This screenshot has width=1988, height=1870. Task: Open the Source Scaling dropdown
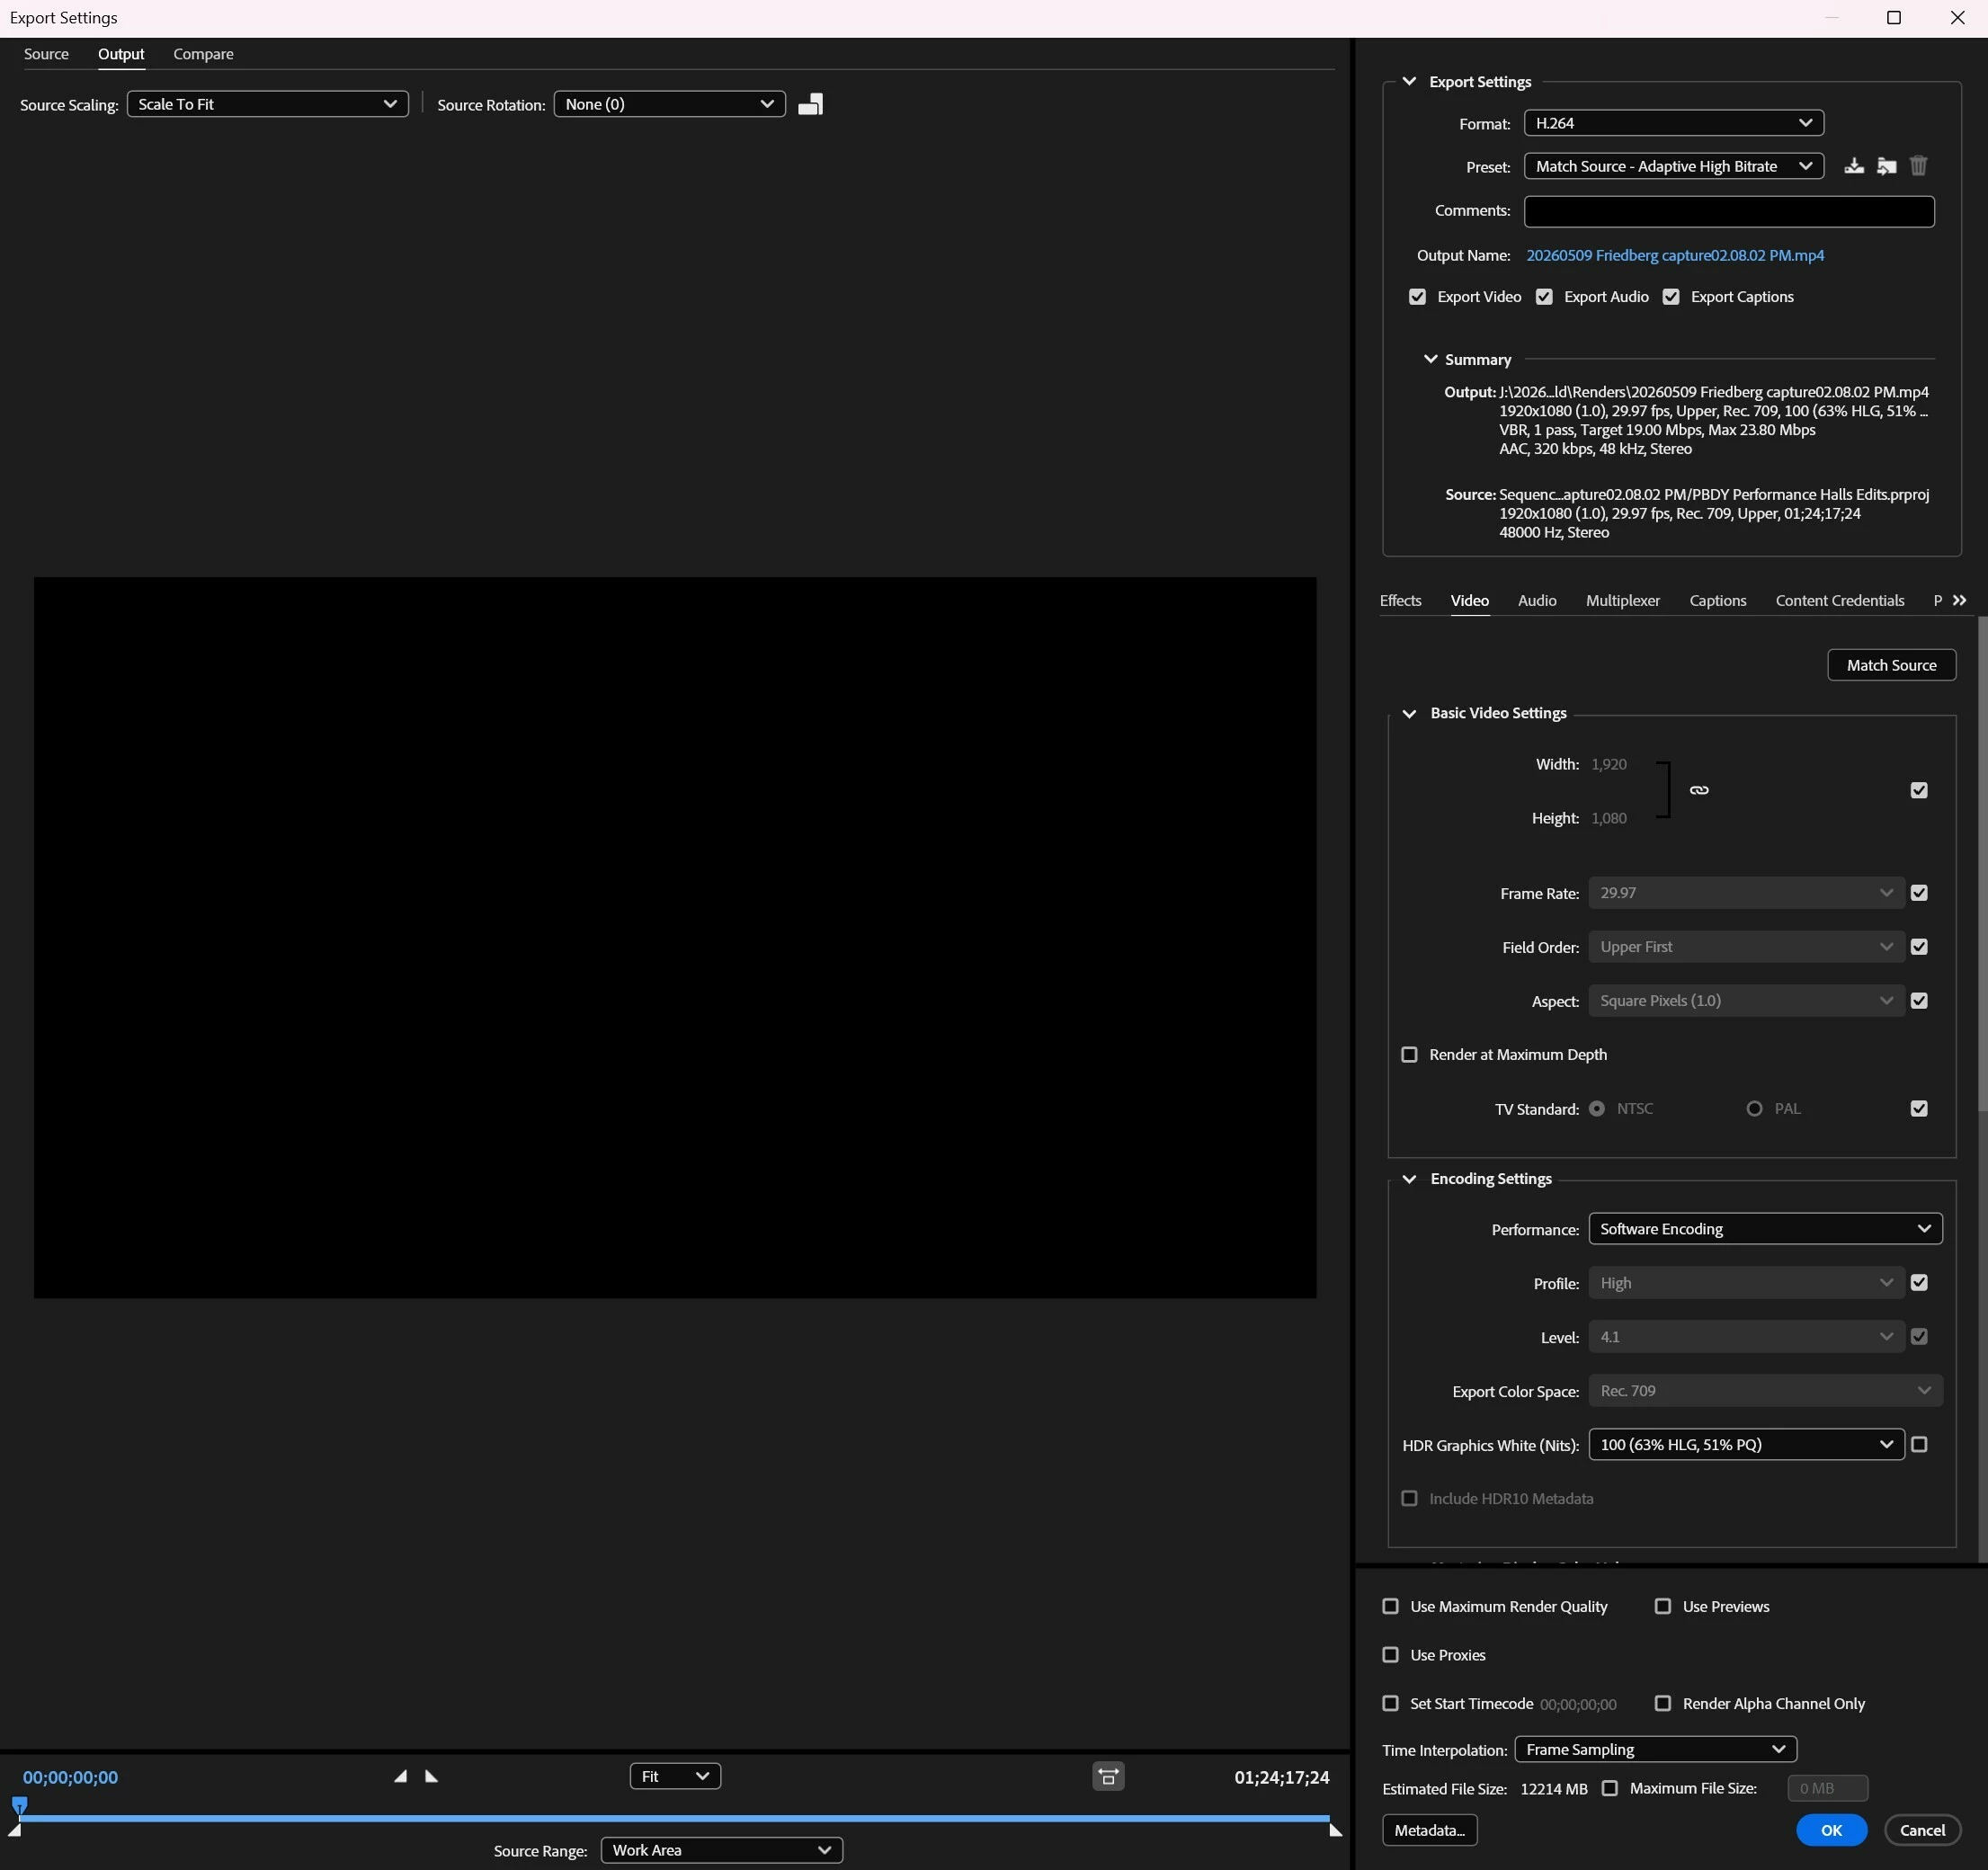pos(267,104)
